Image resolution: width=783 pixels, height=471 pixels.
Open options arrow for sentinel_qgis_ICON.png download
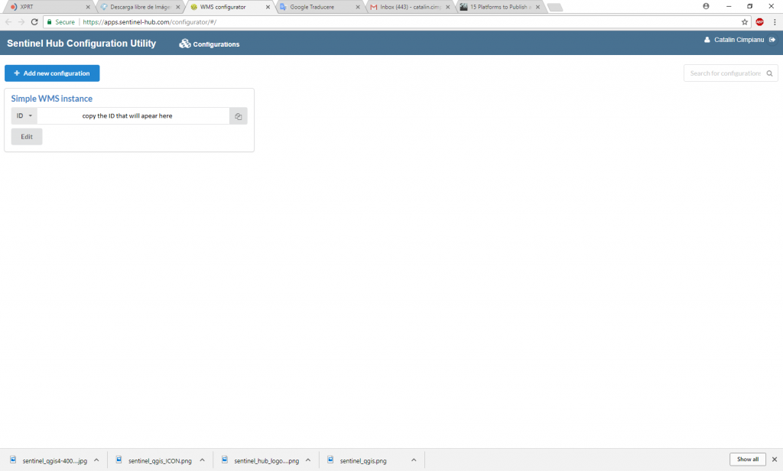pos(202,460)
